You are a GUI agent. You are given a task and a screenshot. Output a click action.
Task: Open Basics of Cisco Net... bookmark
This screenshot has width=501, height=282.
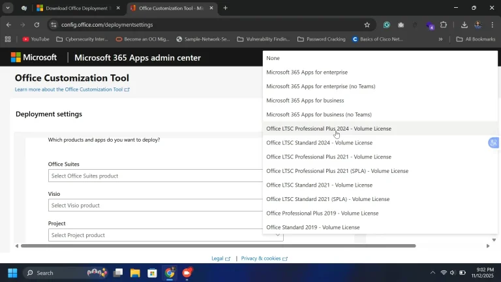pyautogui.click(x=377, y=39)
